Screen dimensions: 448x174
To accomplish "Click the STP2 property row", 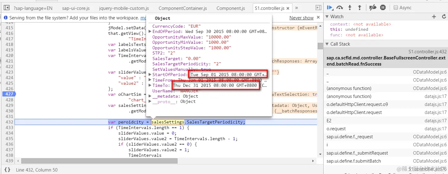I will click(164, 53).
